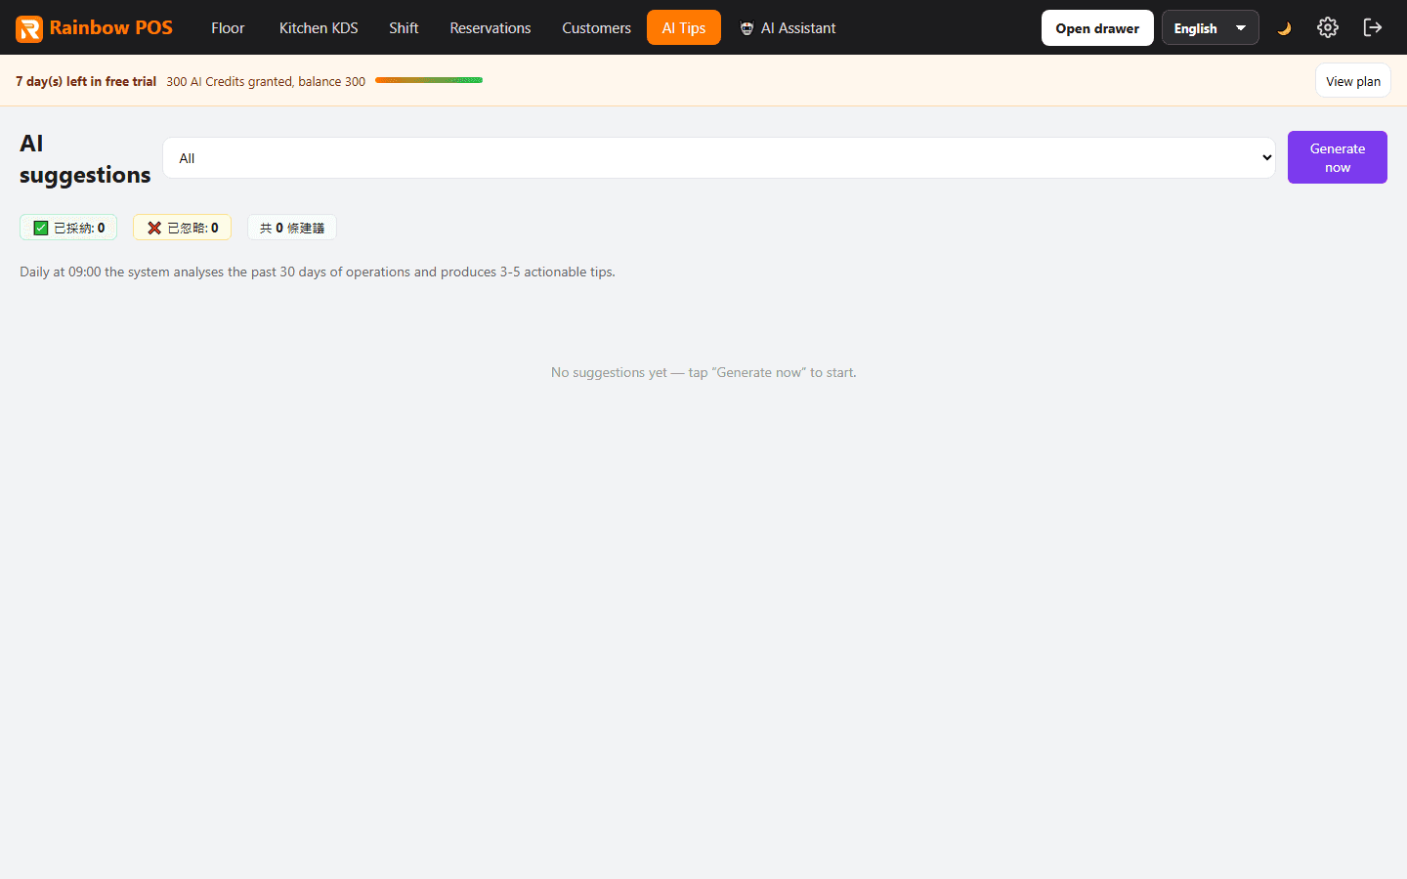This screenshot has width=1407, height=879.
Task: Click the total 0 suggestions count badge
Action: [292, 228]
